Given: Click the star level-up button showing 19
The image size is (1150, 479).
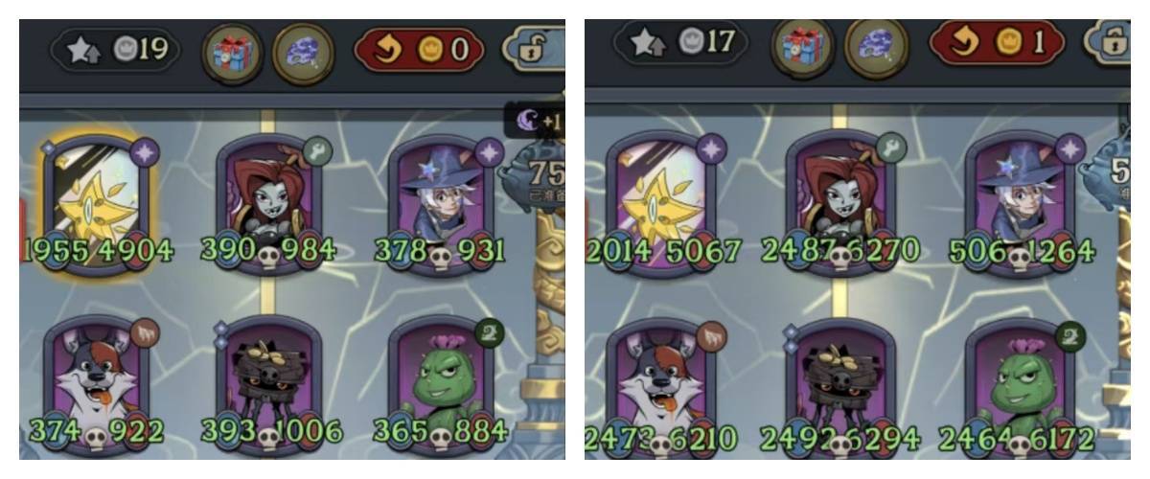Looking at the screenshot, I should click(116, 50).
